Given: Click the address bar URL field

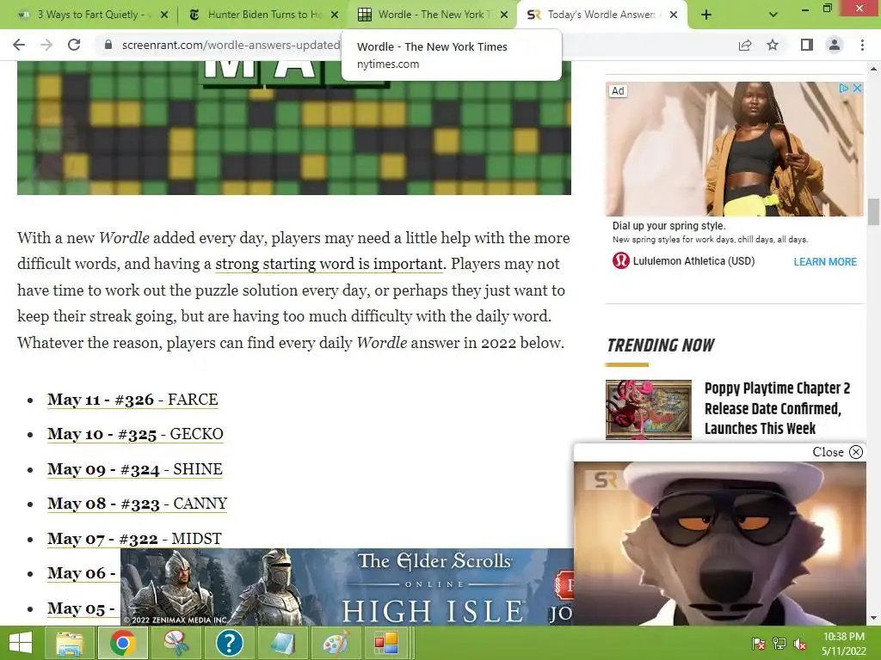Looking at the screenshot, I should point(231,45).
